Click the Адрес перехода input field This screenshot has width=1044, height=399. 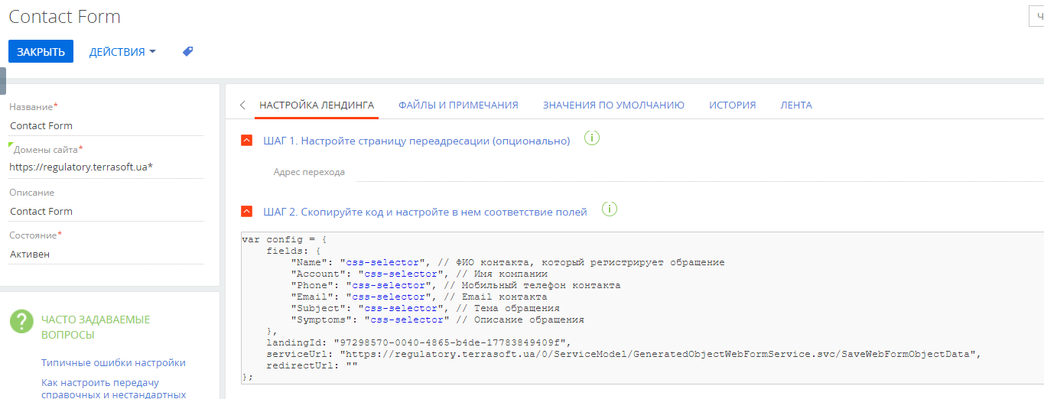(x=700, y=172)
